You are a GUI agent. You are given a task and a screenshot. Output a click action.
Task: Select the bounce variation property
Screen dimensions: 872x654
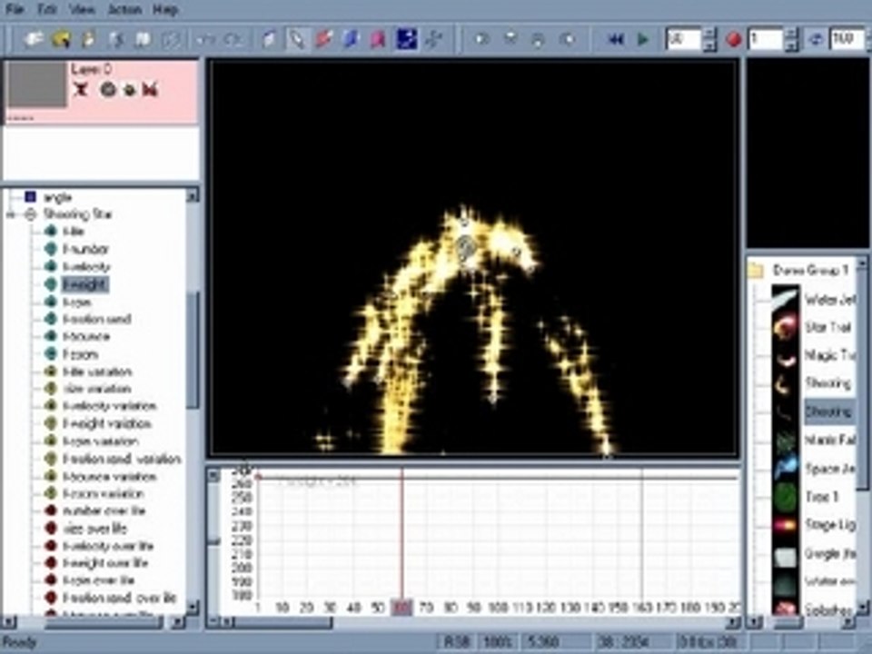click(x=110, y=477)
